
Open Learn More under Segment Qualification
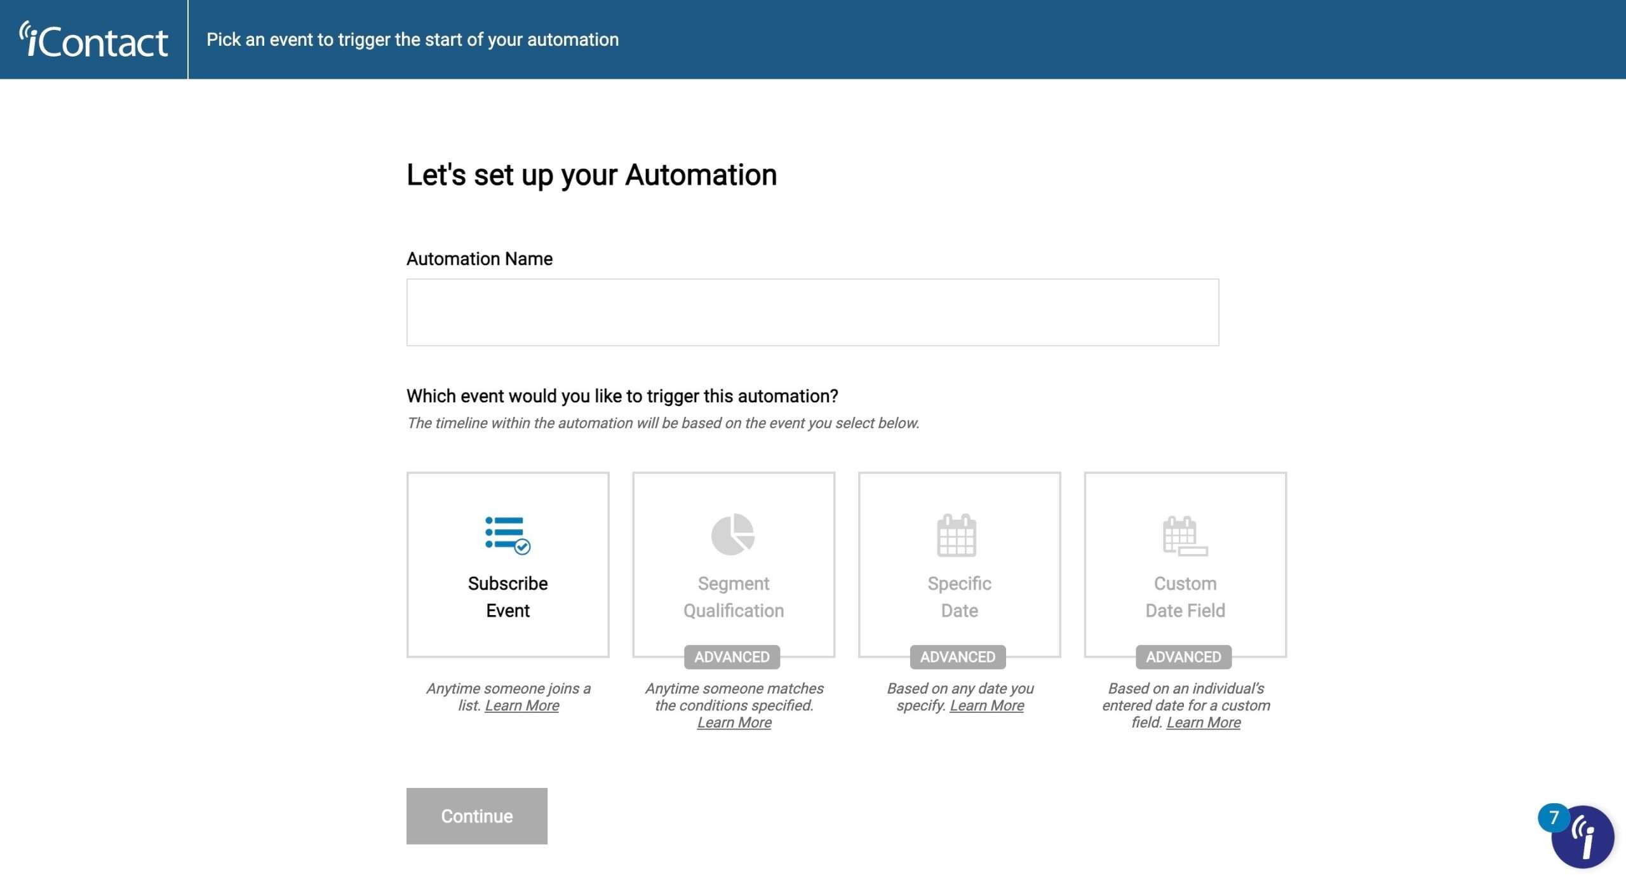point(733,722)
